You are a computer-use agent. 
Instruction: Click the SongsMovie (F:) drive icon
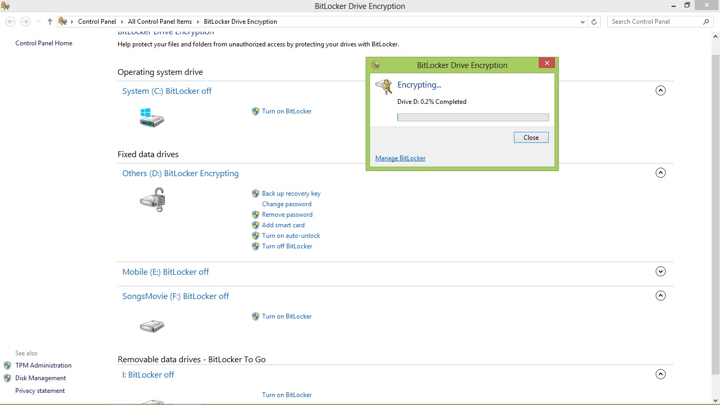152,326
